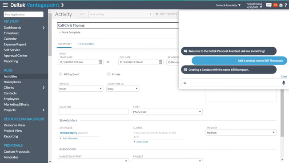This screenshot has height=163, width=289.
Task: Open the Start Date calendar picker icon
Action: coord(100,62)
